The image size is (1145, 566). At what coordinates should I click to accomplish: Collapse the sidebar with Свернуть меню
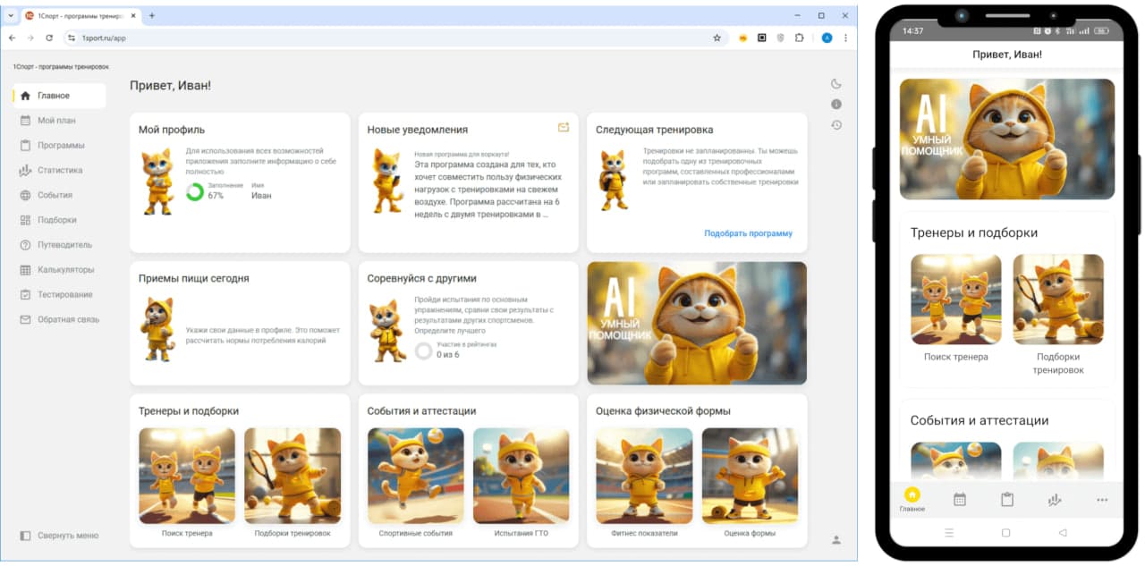(59, 536)
